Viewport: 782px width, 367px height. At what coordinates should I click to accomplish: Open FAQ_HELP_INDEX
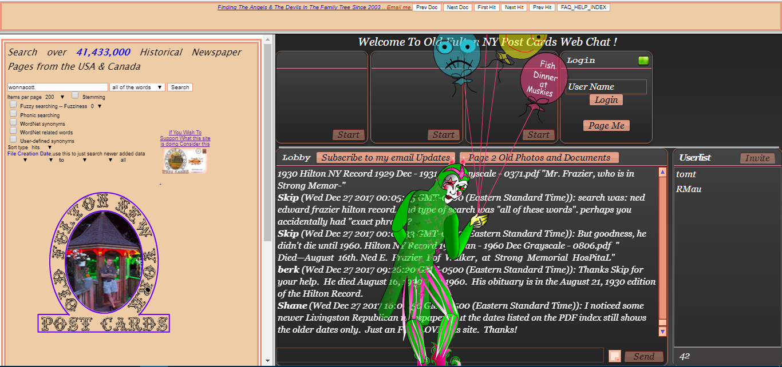(583, 7)
